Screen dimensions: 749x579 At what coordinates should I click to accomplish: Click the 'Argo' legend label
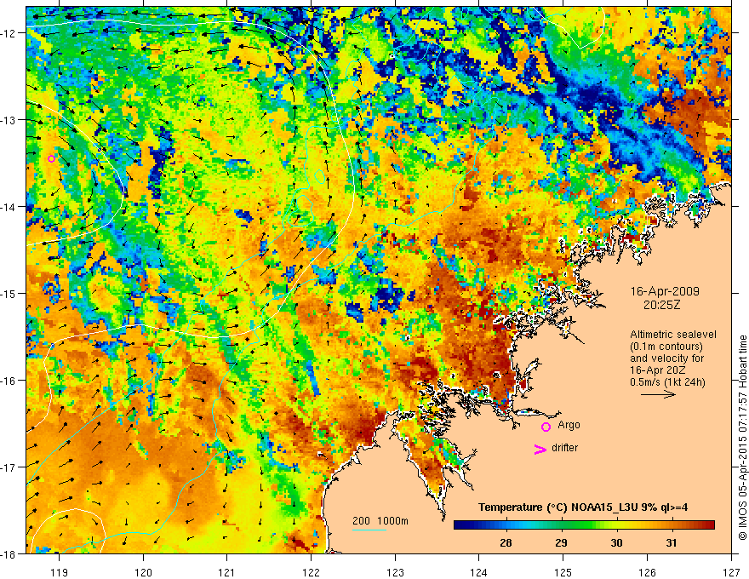[x=569, y=425]
